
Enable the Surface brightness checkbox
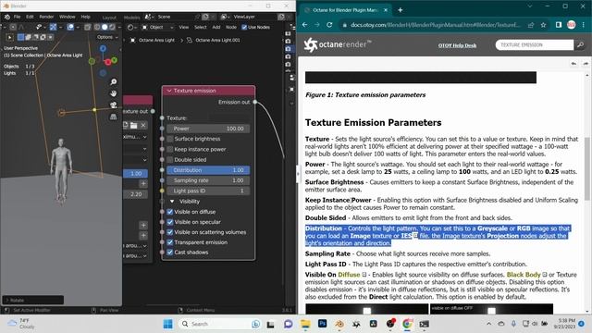(x=170, y=139)
